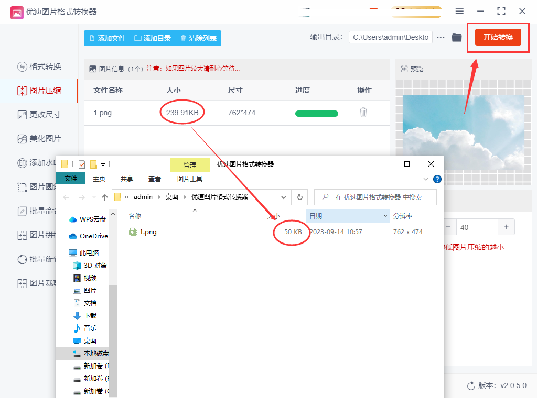Open the 文件 tab in Explorer
537x398 pixels.
coord(71,179)
